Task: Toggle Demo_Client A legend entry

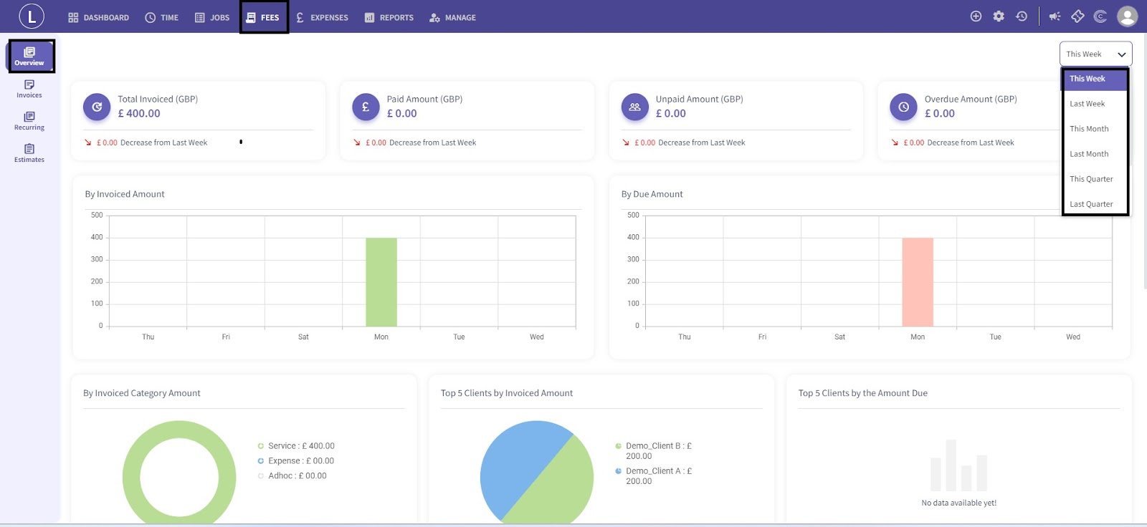Action: 653,475
